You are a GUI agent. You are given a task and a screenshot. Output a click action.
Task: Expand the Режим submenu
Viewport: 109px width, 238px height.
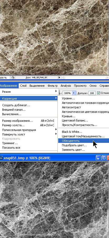29,92
